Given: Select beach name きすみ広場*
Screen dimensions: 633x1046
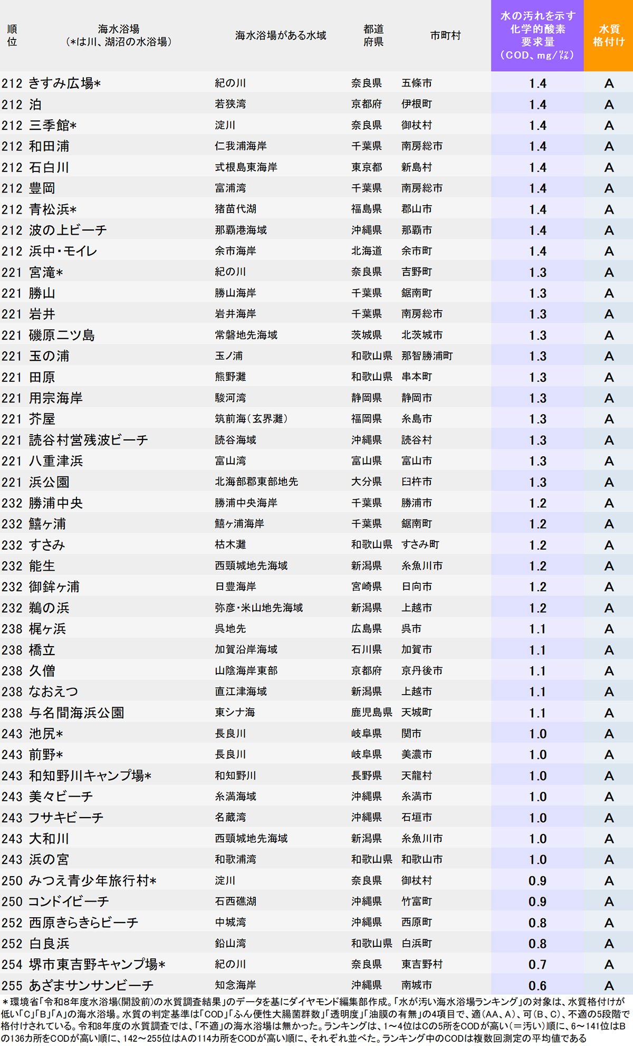Looking at the screenshot, I should pyautogui.click(x=65, y=83).
